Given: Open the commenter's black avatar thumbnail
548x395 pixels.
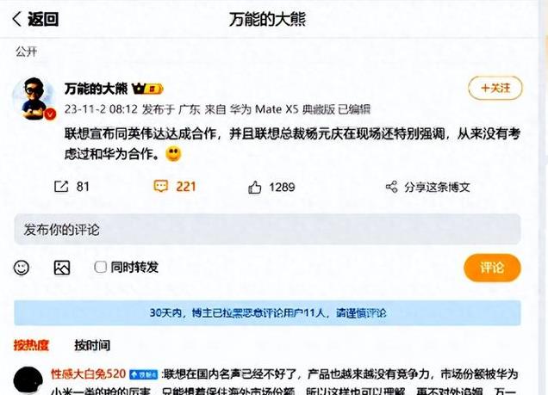Looking at the screenshot, I should (28, 380).
